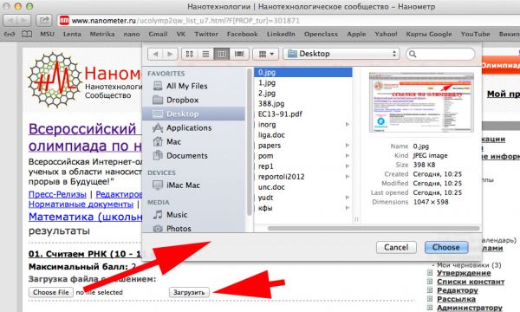Expand the reportoli2012 folder arrow

coord(348,177)
